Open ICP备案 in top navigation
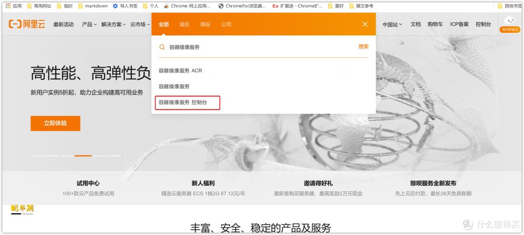This screenshot has width=524, height=235. point(459,24)
